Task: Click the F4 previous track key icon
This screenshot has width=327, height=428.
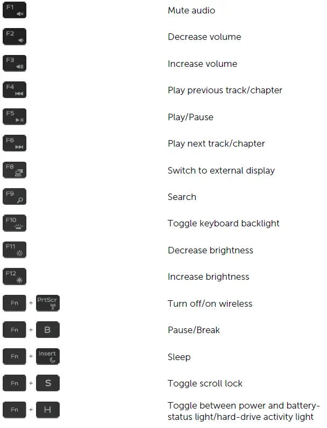Action: pos(15,90)
